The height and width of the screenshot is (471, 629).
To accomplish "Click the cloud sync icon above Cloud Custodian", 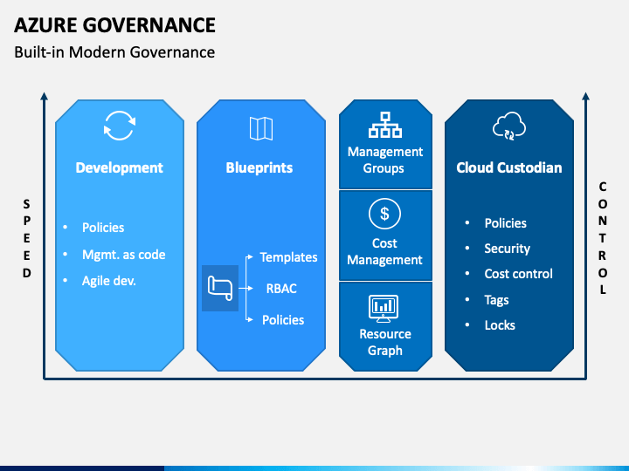I will click(x=509, y=126).
